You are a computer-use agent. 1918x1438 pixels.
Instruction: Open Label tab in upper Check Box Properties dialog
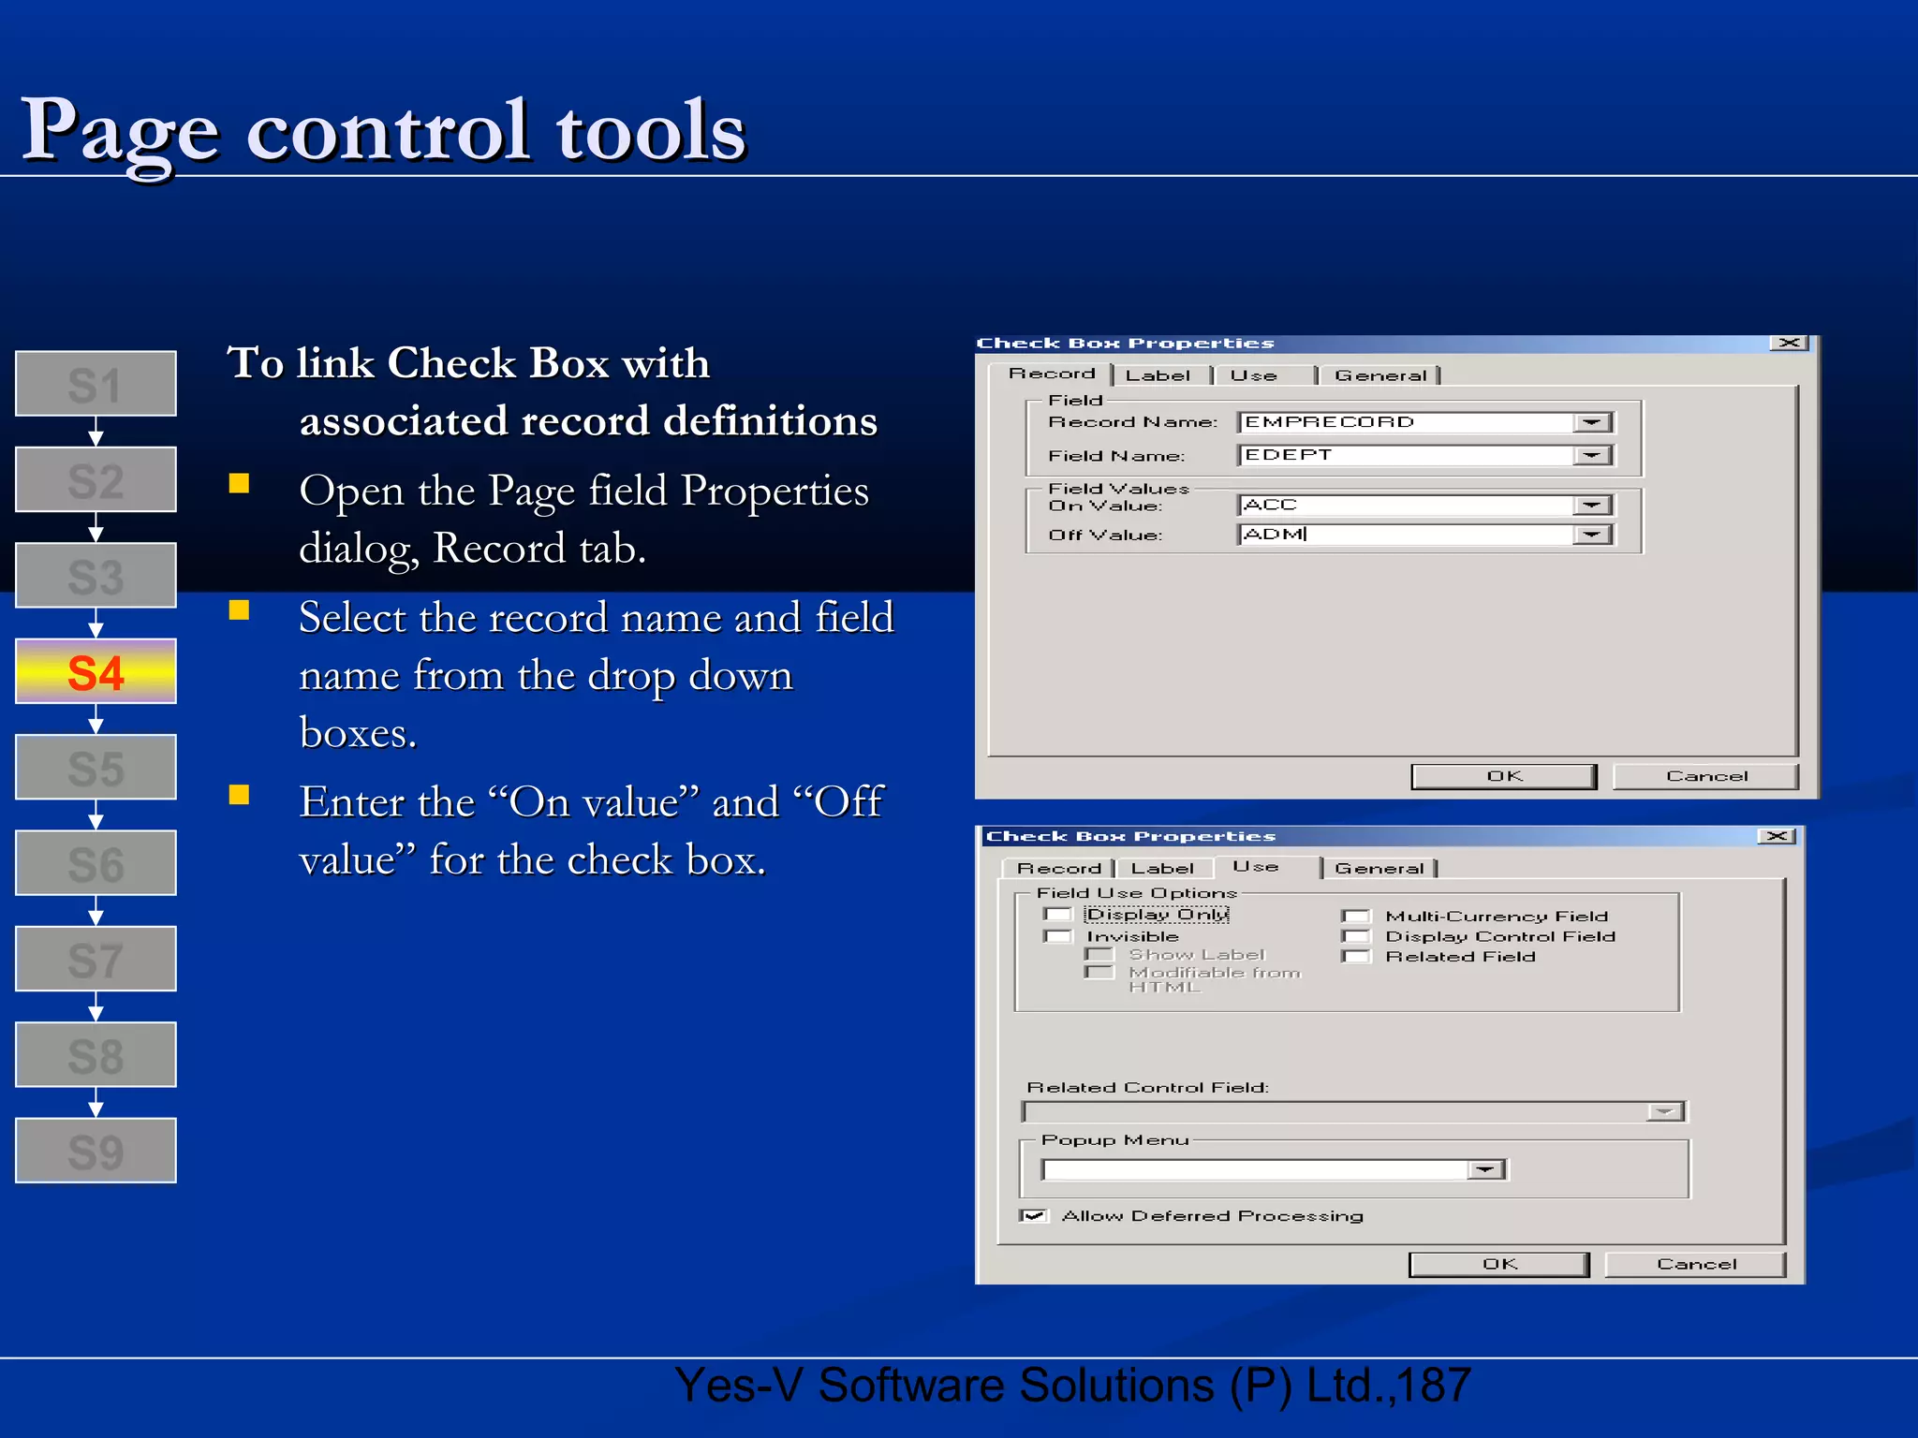pos(1159,375)
